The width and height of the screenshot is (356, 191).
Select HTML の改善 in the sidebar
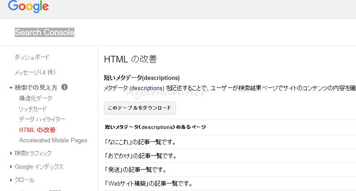click(x=38, y=130)
